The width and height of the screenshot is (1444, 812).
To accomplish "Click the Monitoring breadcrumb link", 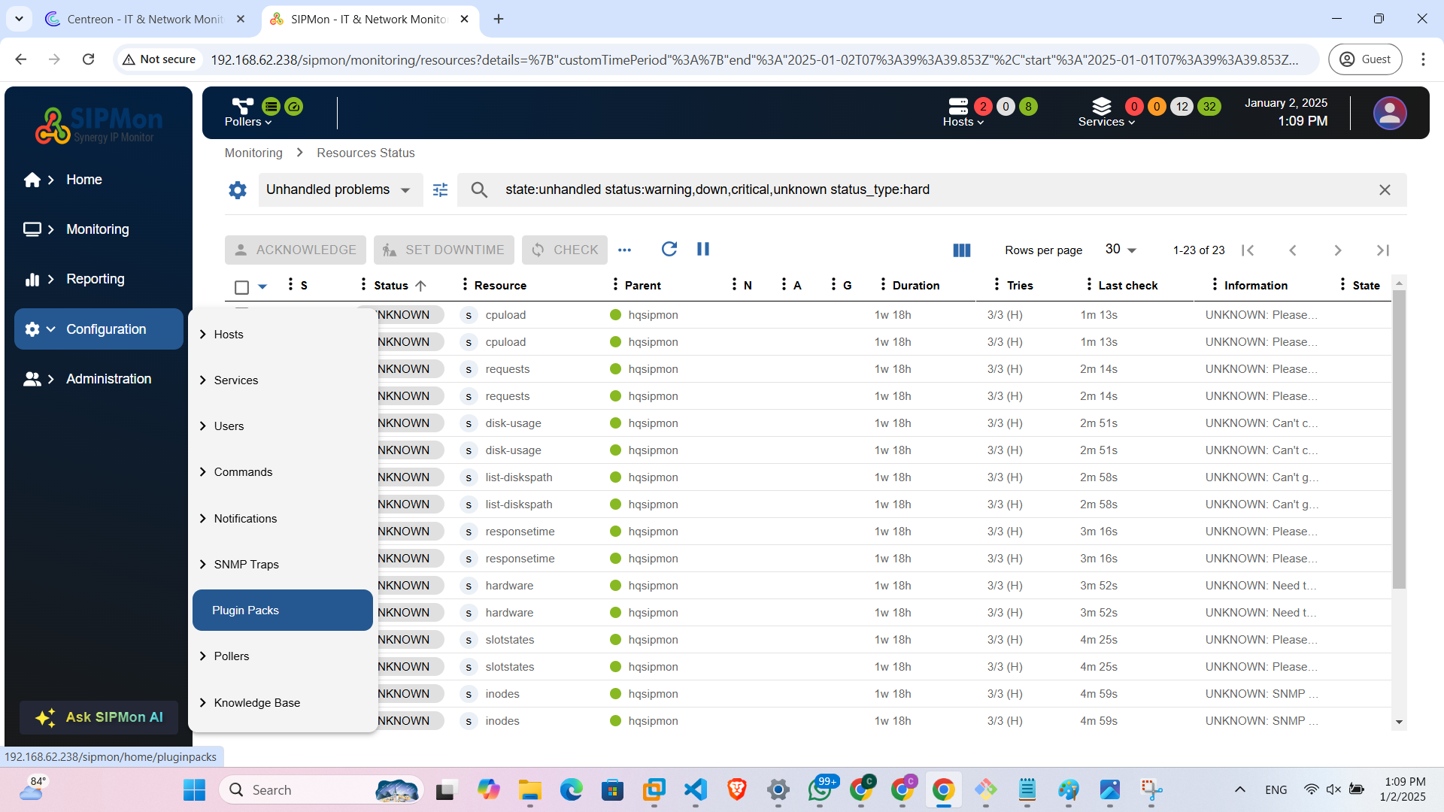I will [x=253, y=153].
